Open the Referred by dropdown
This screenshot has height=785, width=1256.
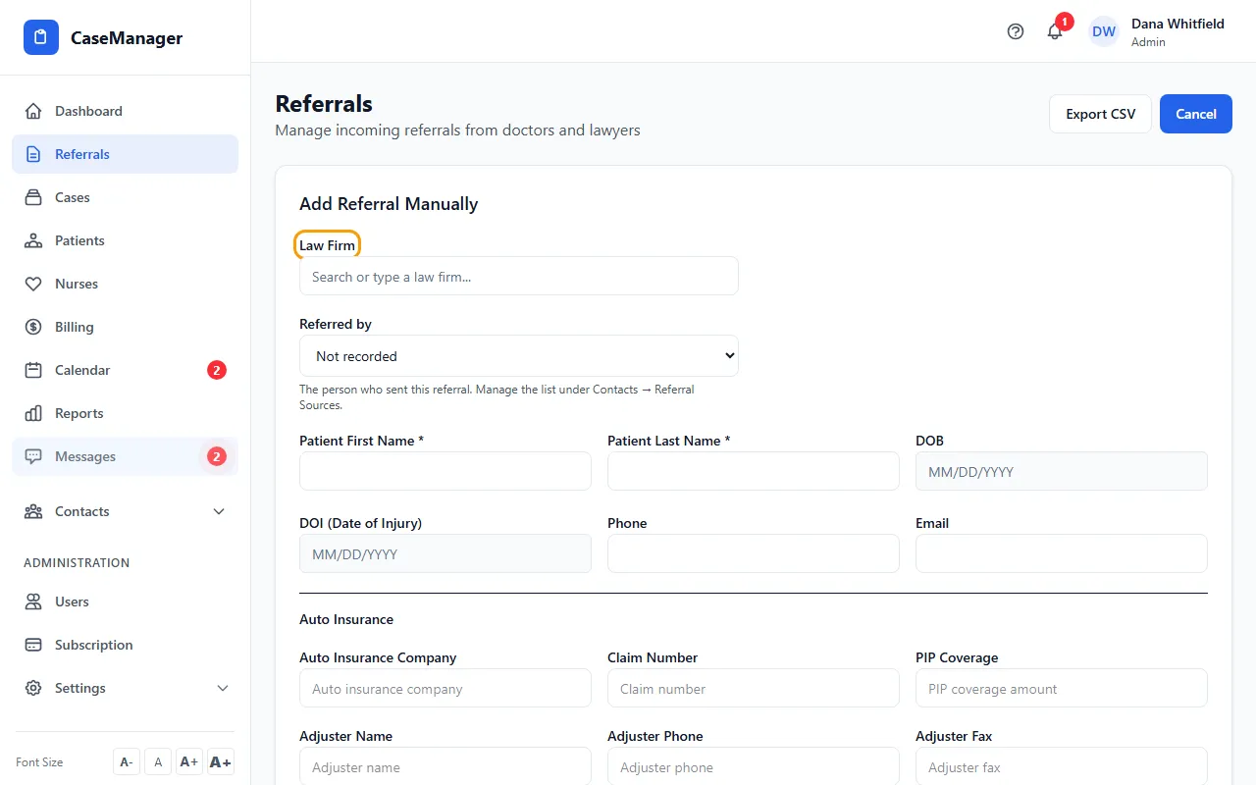[518, 355]
